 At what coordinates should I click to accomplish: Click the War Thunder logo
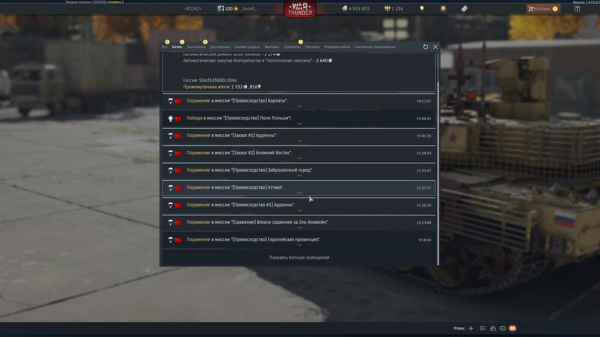[x=299, y=9]
